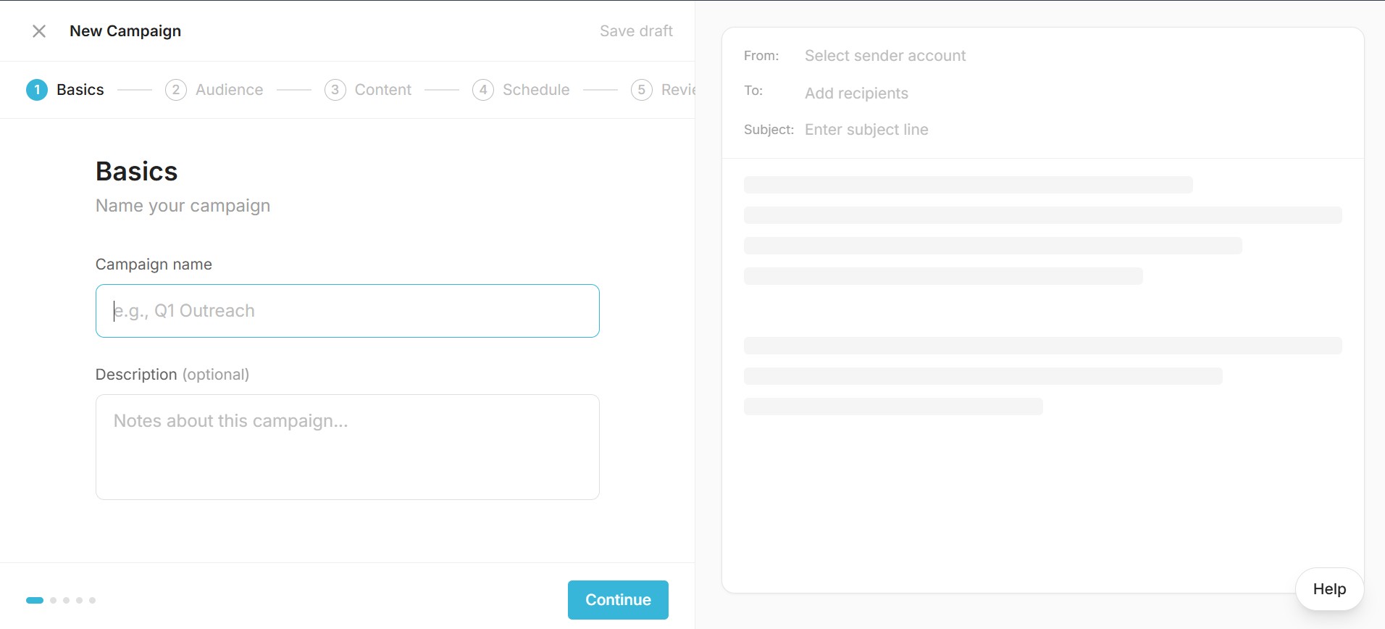Click Enter subject line field
This screenshot has height=629, width=1385.
pyautogui.click(x=866, y=130)
